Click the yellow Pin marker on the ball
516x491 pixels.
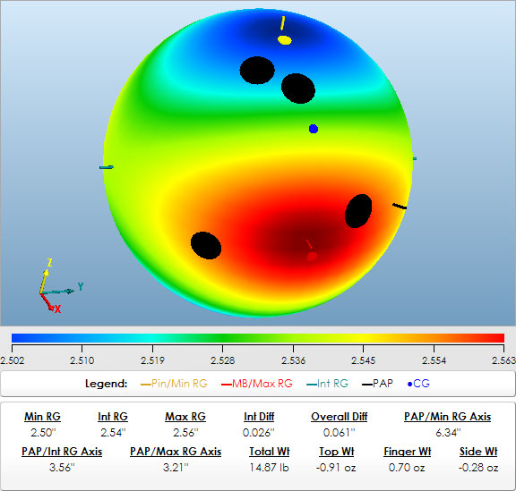click(x=284, y=39)
